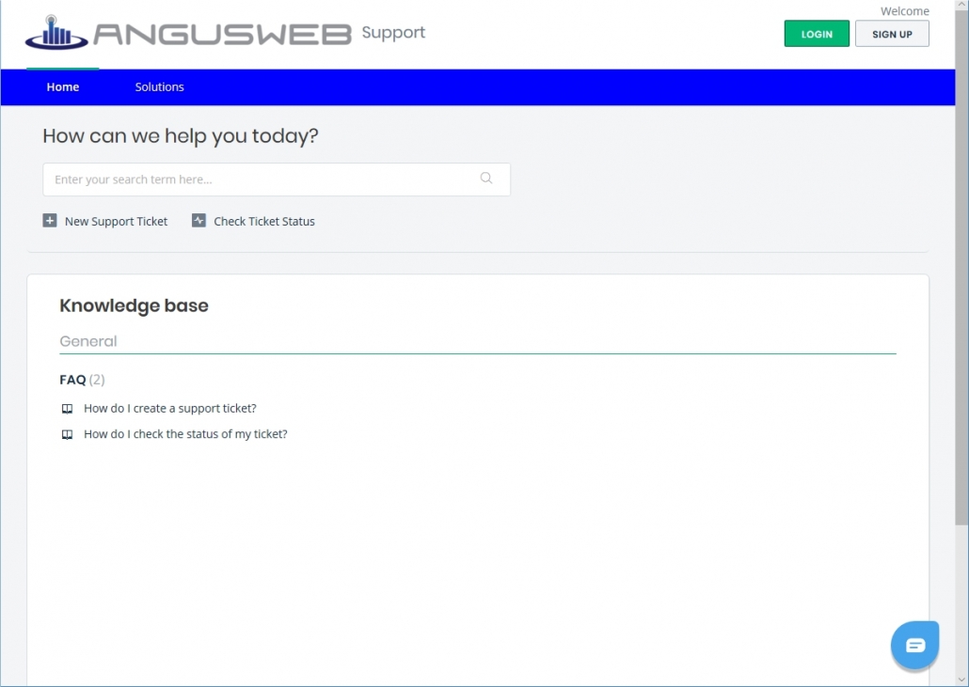The width and height of the screenshot is (969, 687).
Task: Open the FAQ folder link
Action: [72, 380]
